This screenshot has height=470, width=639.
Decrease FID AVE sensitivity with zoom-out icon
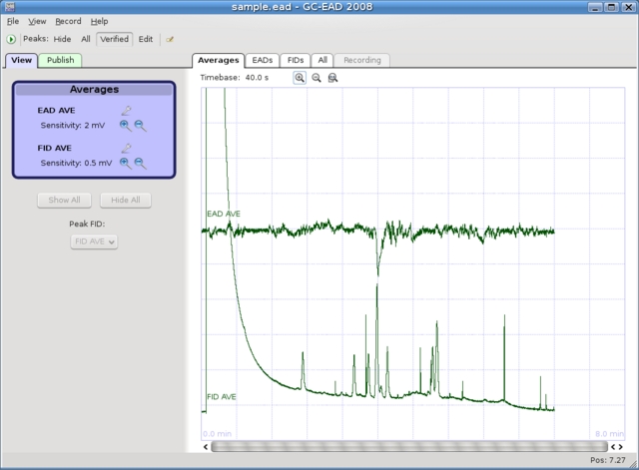point(140,163)
